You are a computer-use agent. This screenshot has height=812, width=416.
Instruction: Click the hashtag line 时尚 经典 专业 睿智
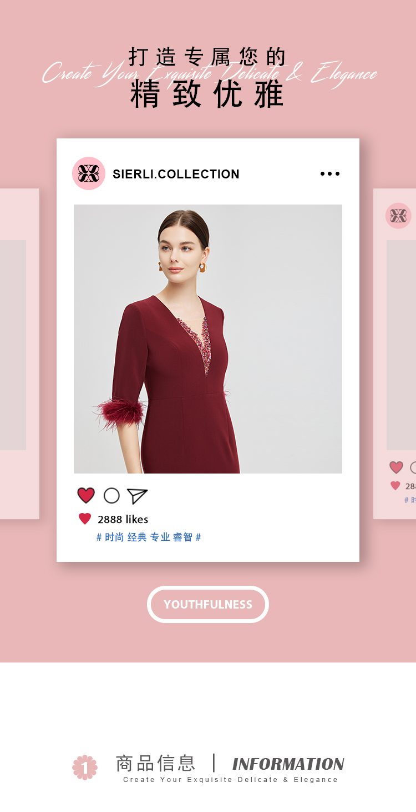(149, 537)
